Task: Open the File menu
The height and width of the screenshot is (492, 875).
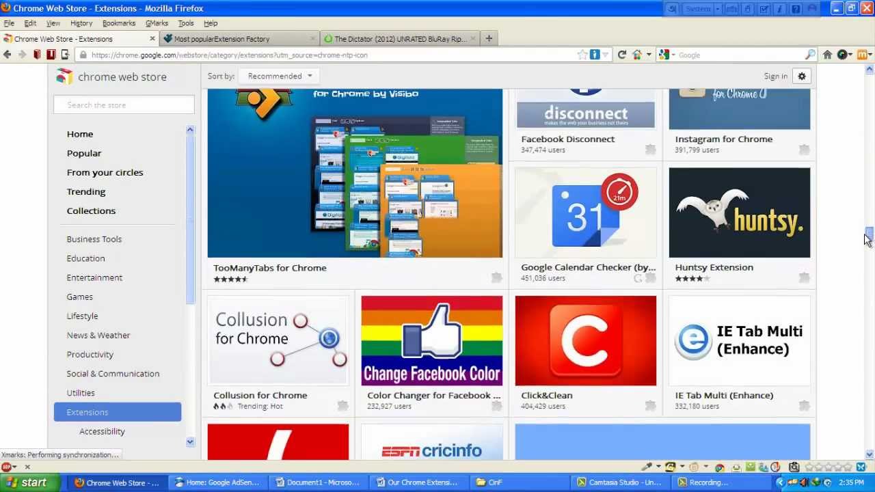Action: tap(9, 23)
